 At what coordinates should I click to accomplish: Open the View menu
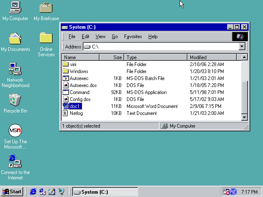pyautogui.click(x=100, y=37)
